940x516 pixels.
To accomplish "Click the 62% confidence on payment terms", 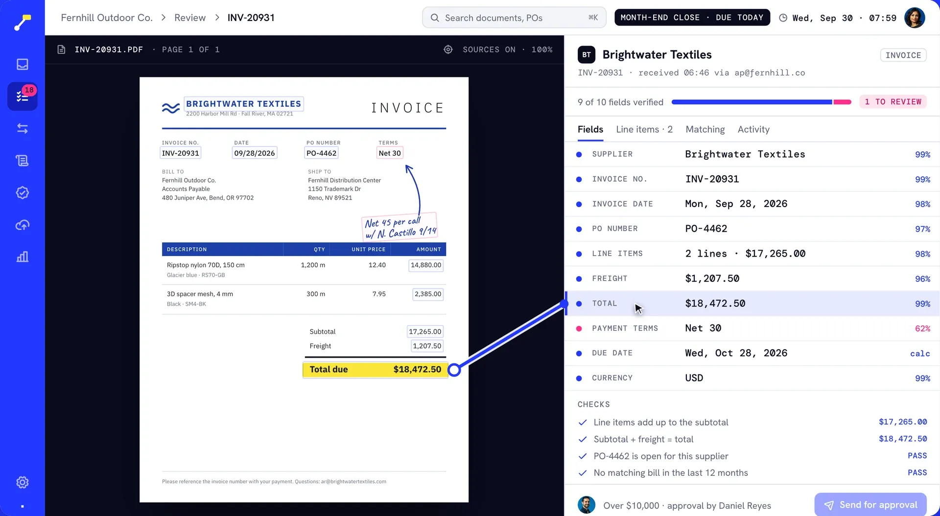I will (x=922, y=328).
